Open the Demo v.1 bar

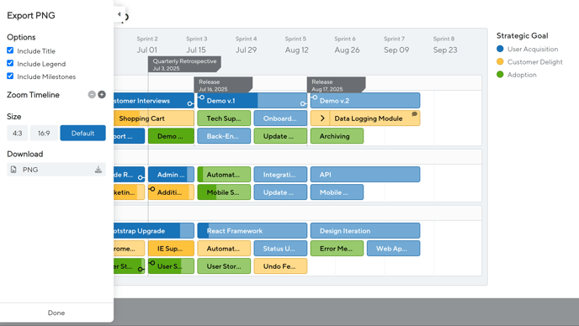[252, 101]
